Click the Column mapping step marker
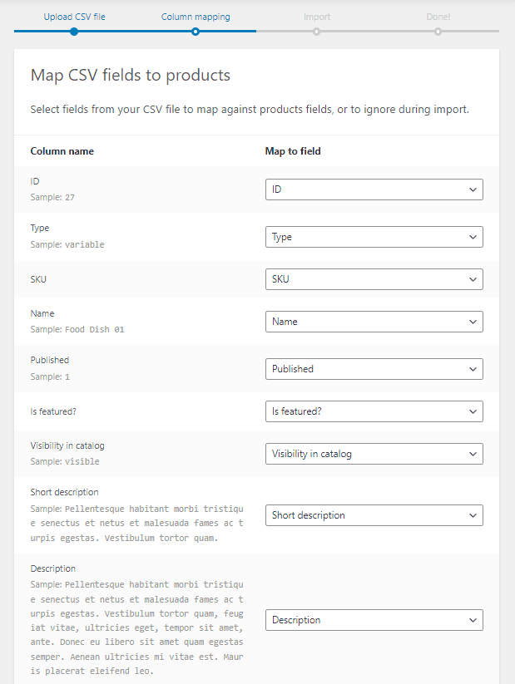 [196, 32]
